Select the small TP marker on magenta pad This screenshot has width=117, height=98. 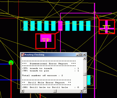(x=60, y=30)
